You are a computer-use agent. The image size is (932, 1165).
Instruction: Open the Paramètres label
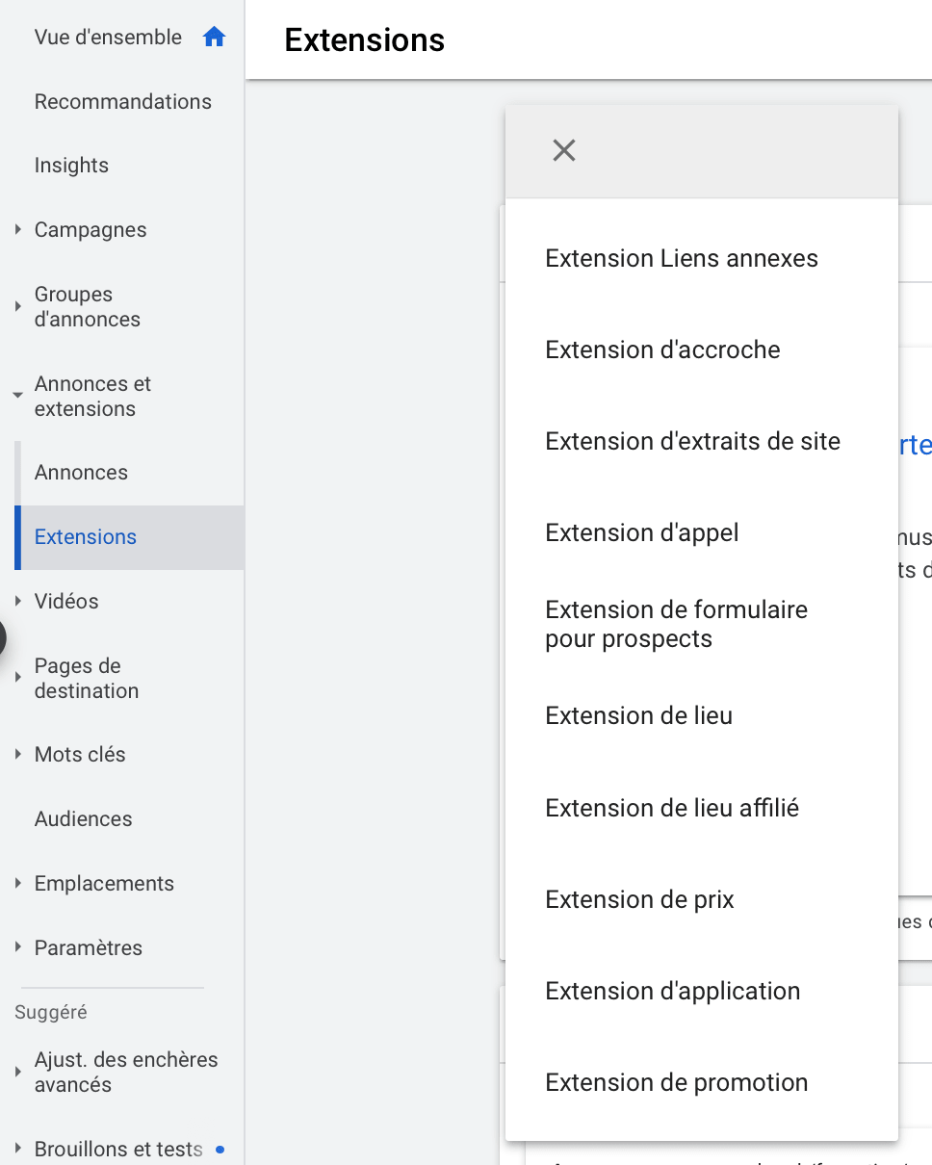[x=89, y=947]
